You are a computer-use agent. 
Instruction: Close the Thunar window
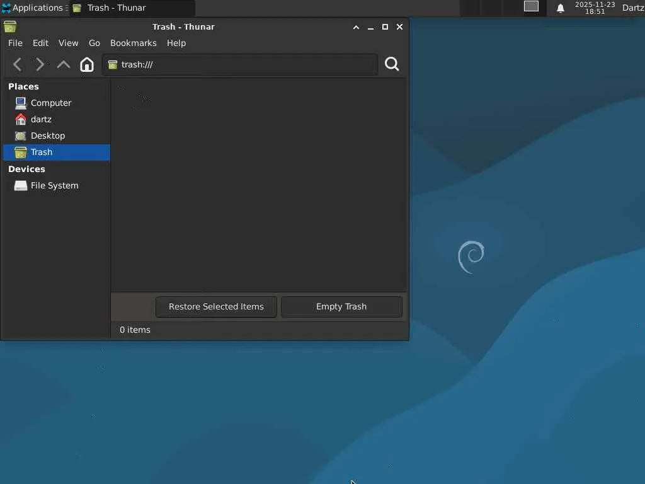(399, 26)
